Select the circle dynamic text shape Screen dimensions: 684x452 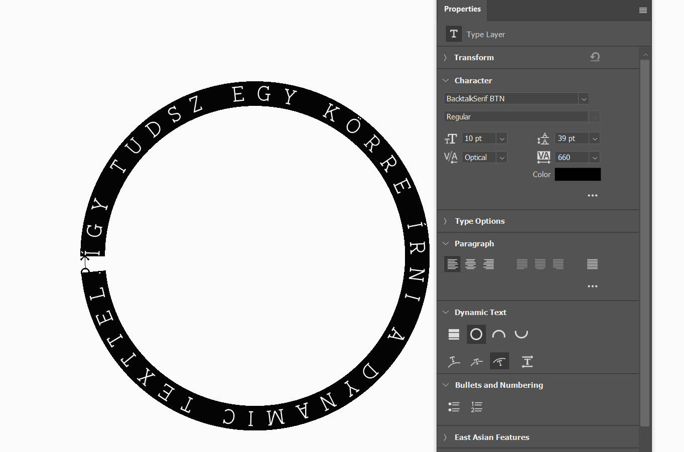(x=476, y=334)
